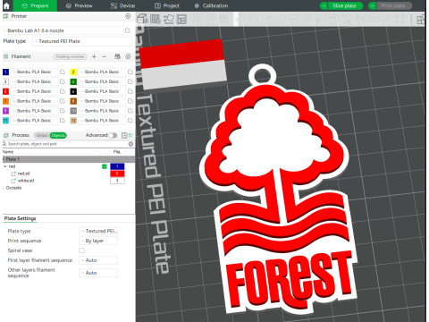Image resolution: width=429 pixels, height=322 pixels.
Task: Edit the Bambu Lab A1 printer preset
Action: pos(128,30)
